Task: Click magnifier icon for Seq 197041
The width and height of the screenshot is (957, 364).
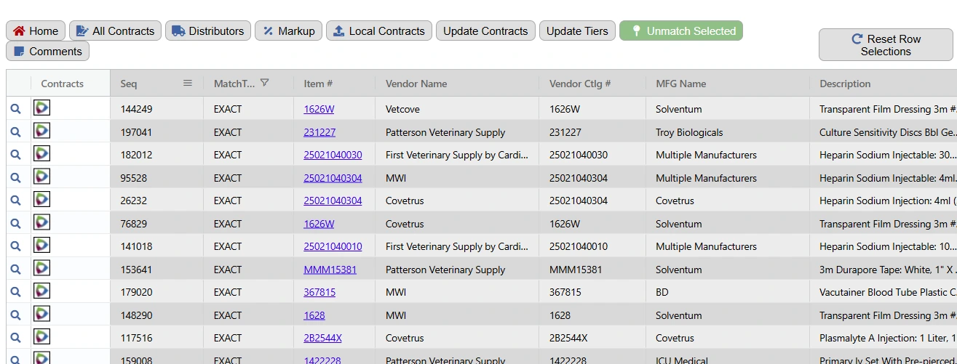Action: [15, 132]
